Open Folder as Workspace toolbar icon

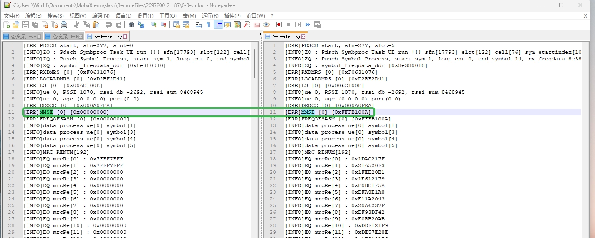(256, 25)
